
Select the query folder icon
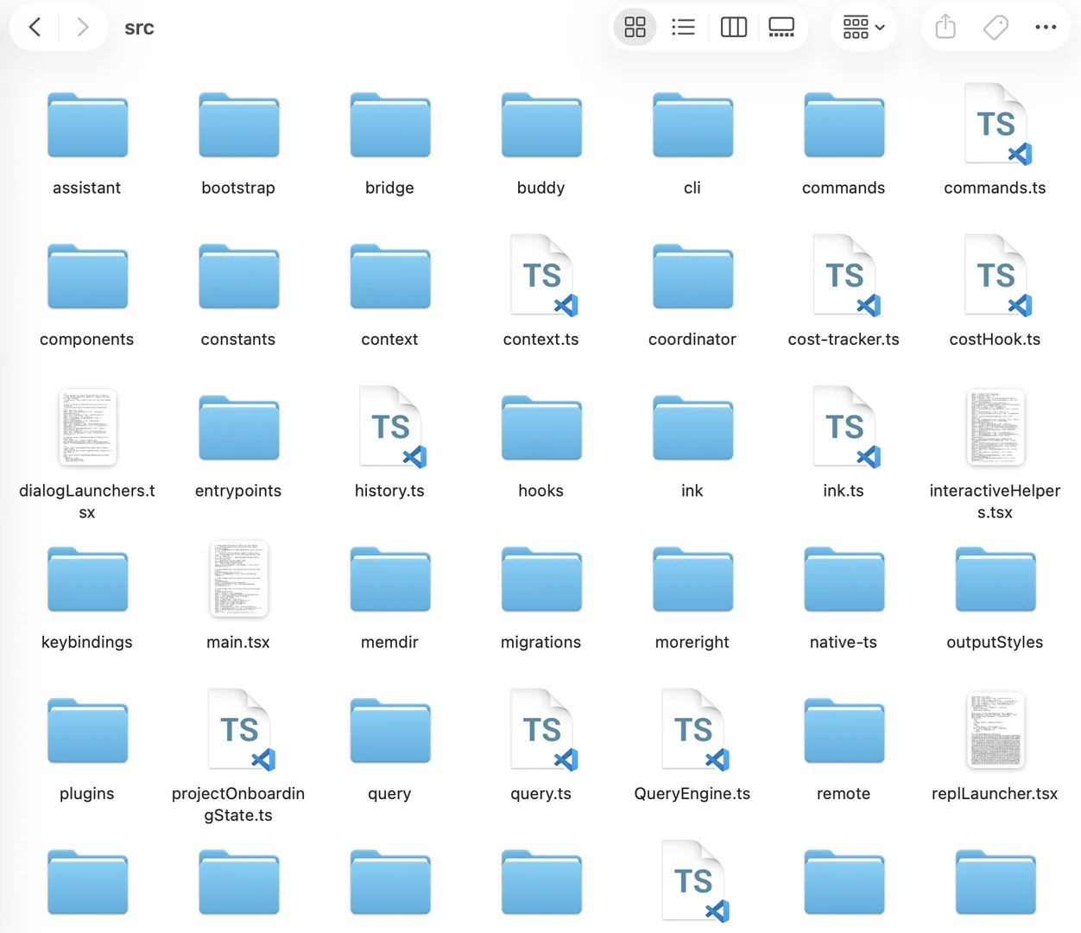[x=390, y=731]
